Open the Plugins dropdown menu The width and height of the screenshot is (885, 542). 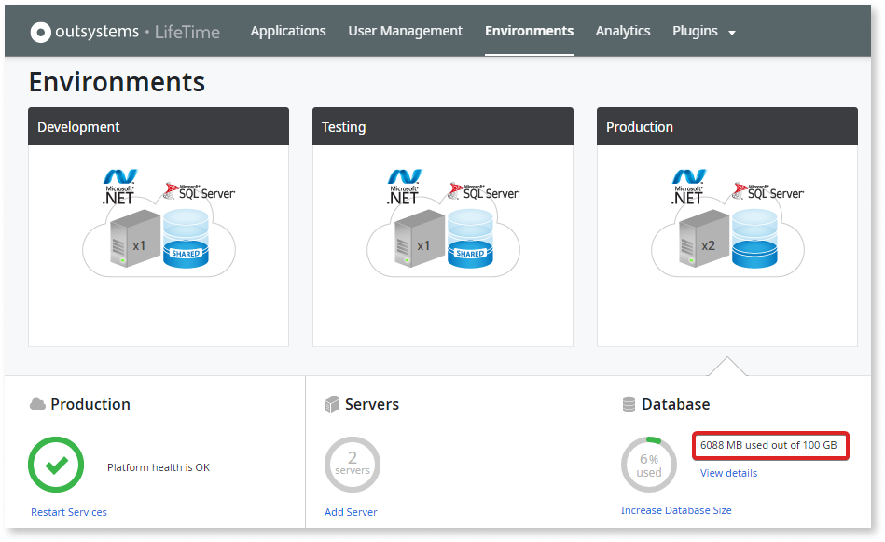703,31
